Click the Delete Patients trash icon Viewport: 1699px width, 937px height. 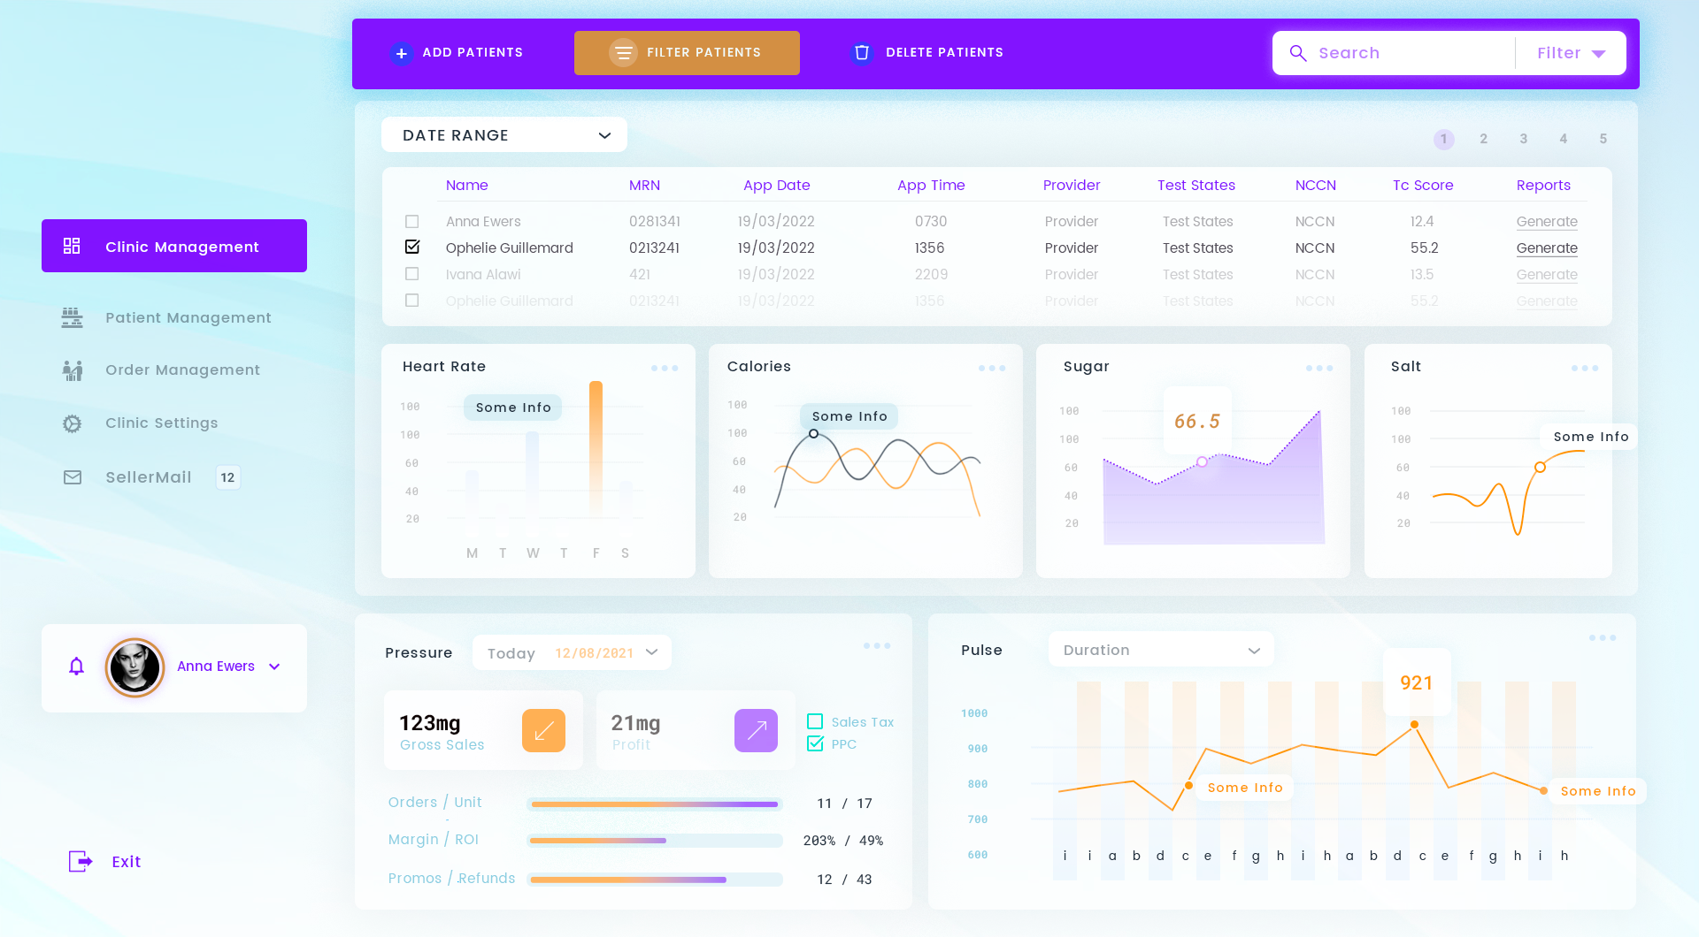(x=862, y=53)
